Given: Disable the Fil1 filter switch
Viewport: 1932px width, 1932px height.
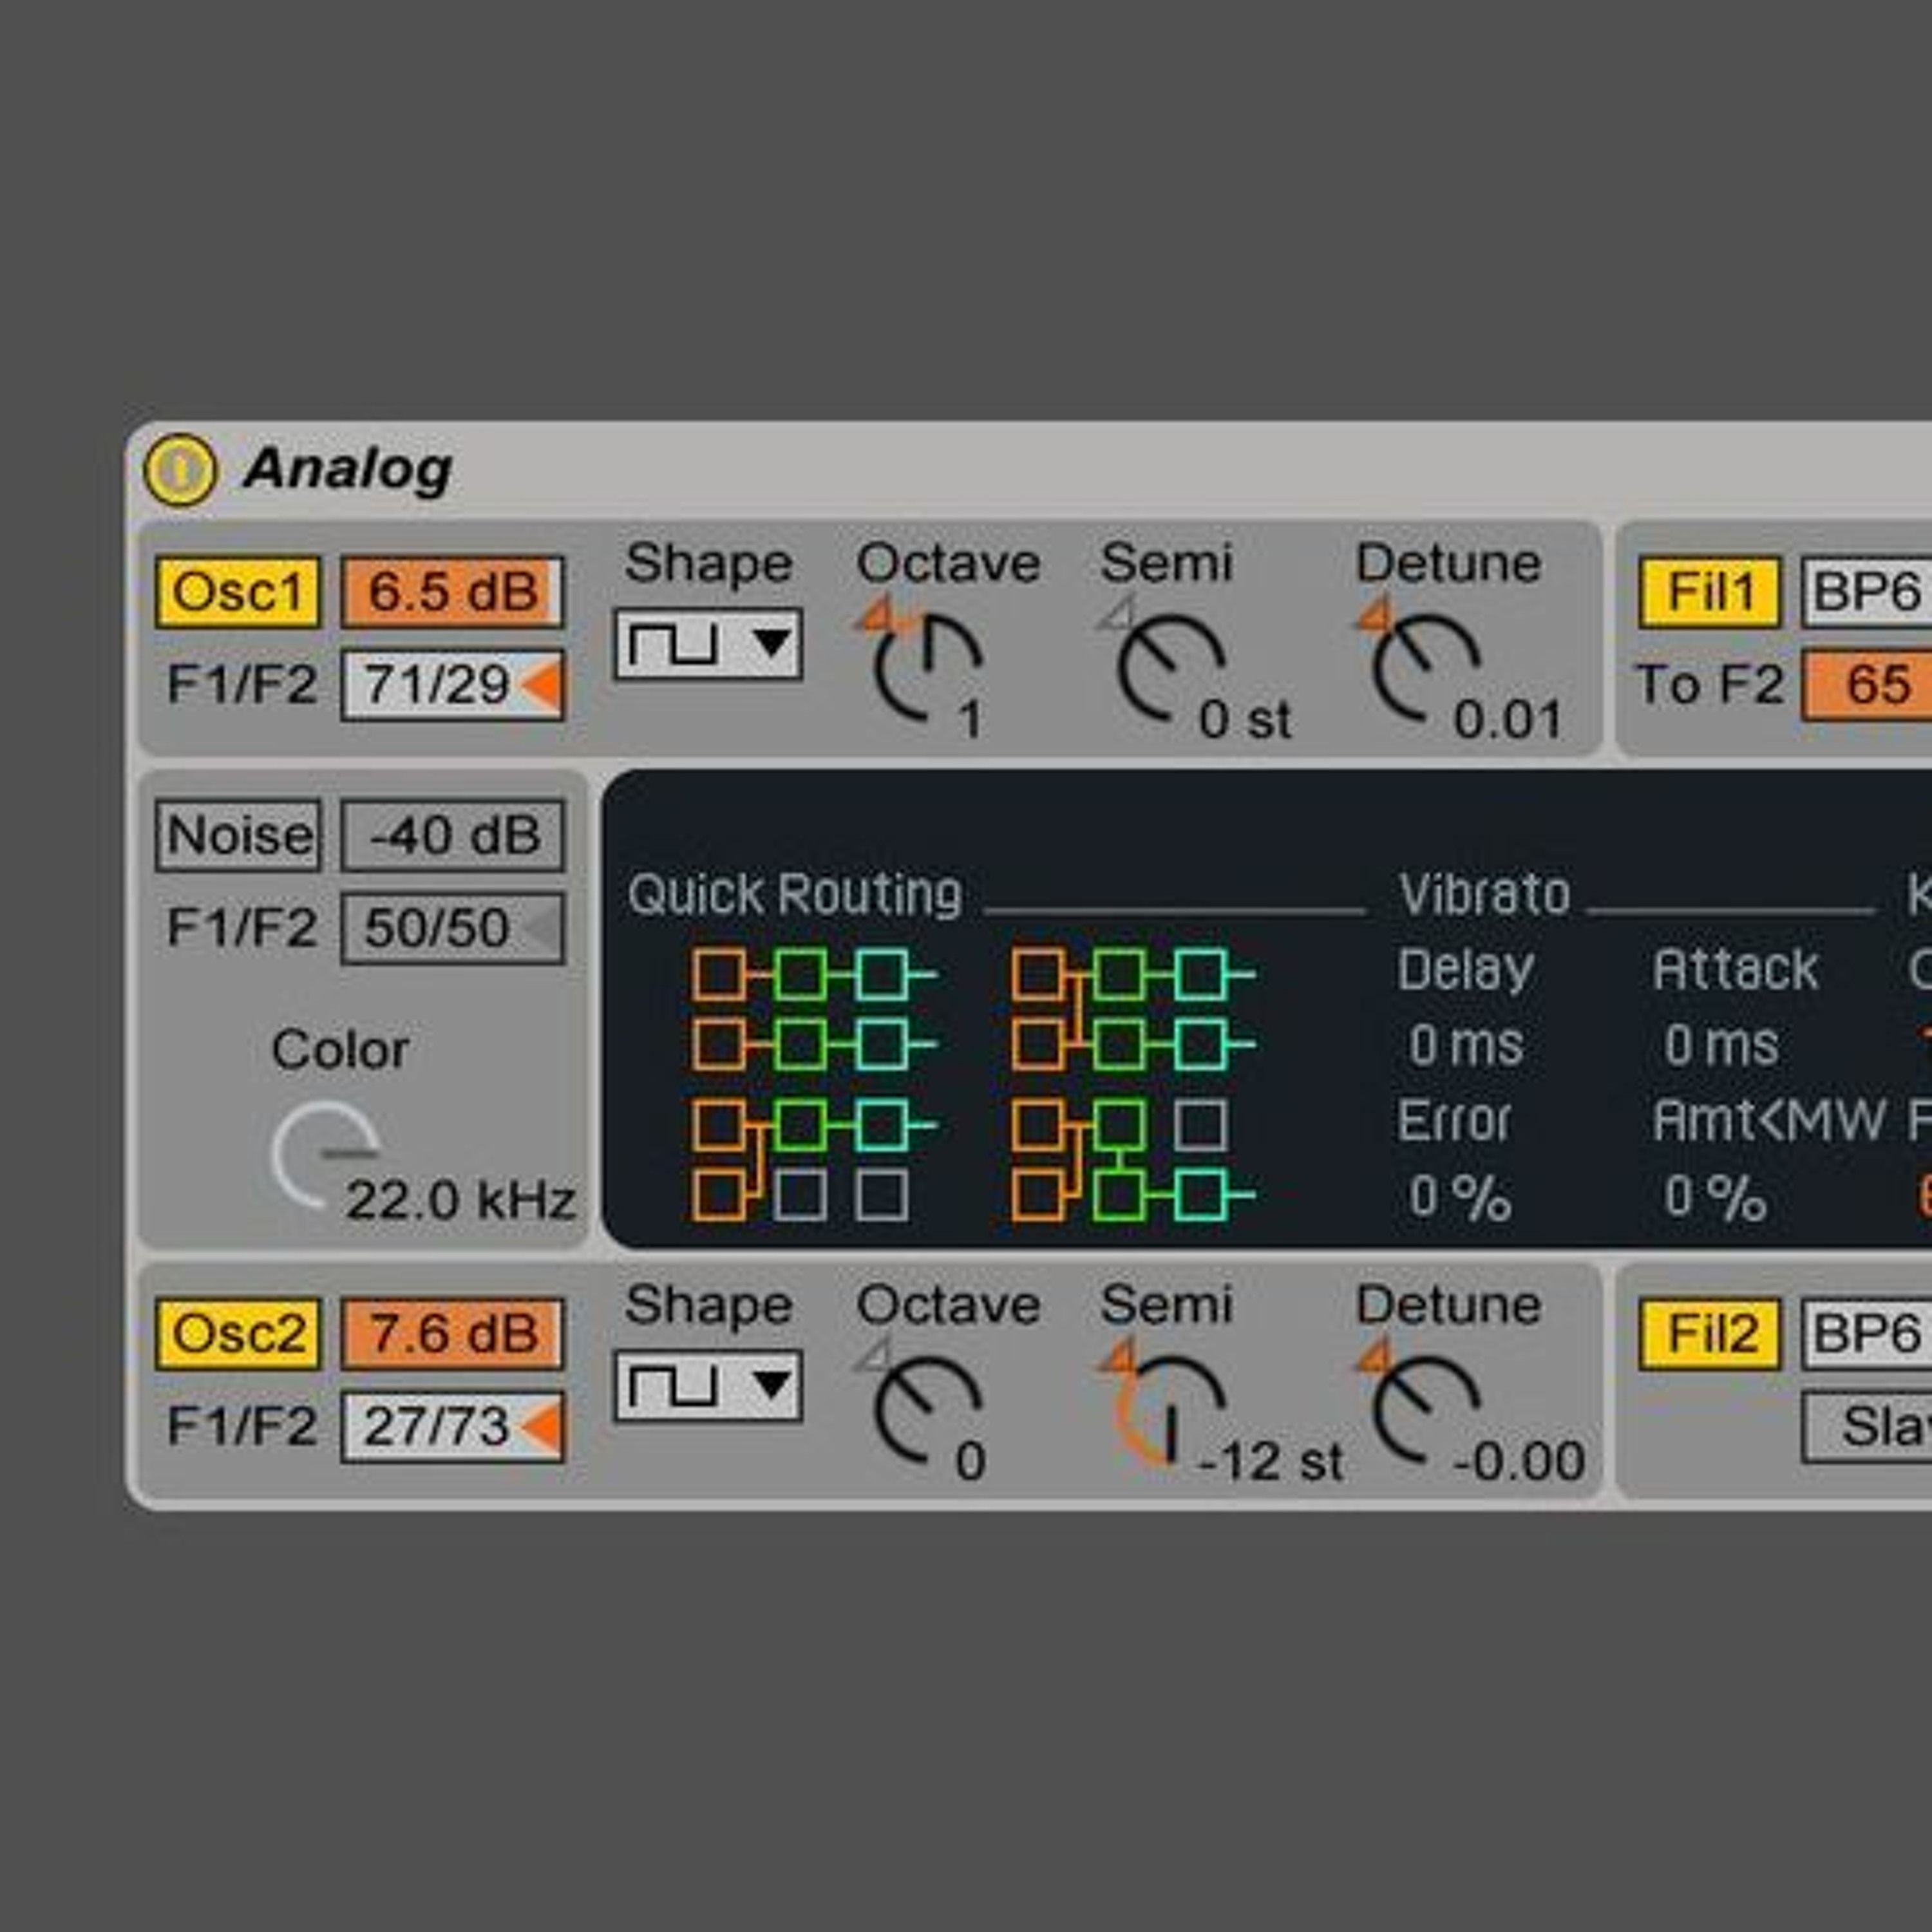Looking at the screenshot, I should coord(1709,592).
